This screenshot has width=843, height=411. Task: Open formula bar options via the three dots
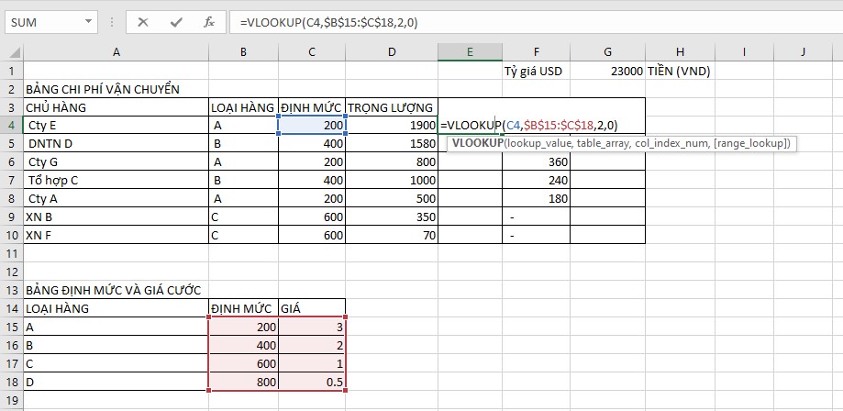pyautogui.click(x=112, y=22)
